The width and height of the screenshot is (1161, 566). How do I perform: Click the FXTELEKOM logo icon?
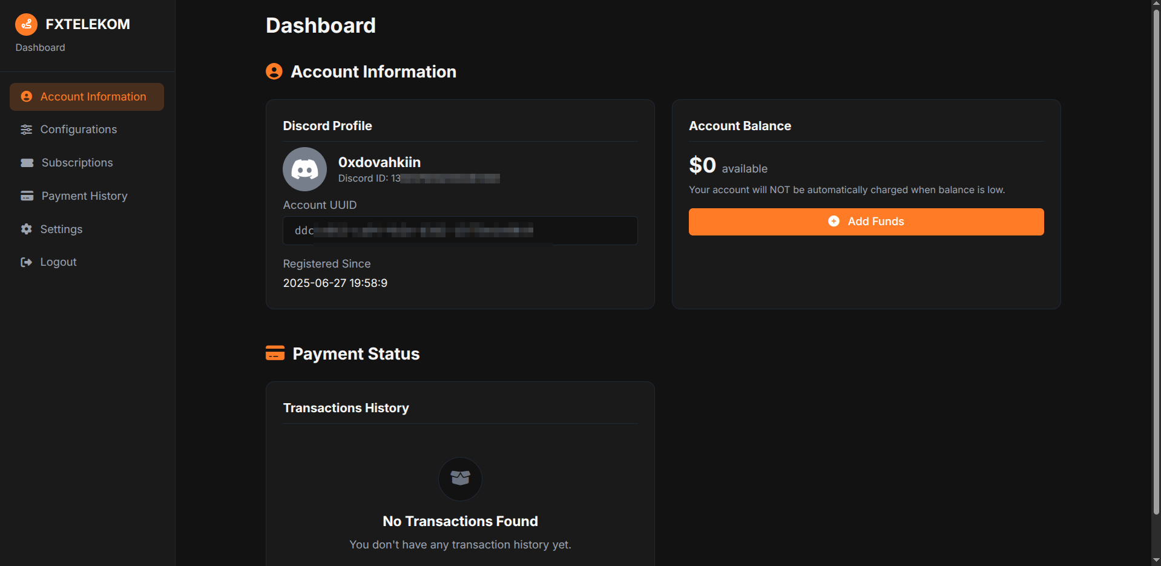click(x=26, y=24)
